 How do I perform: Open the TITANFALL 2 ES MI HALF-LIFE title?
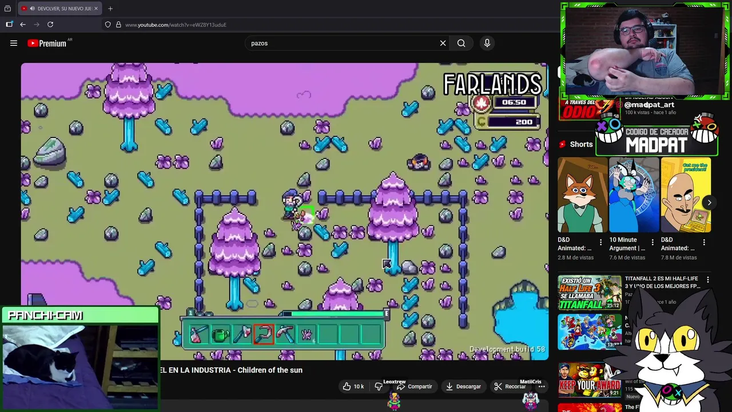click(x=662, y=282)
